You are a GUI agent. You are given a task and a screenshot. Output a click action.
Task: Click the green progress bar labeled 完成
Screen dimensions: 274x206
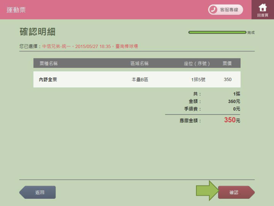pos(217,32)
